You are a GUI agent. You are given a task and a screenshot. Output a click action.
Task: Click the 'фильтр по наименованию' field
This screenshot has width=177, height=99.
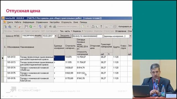(x=87, y=36)
